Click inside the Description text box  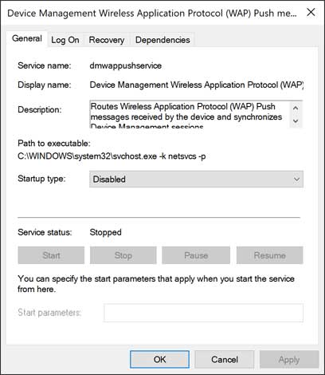pyautogui.click(x=190, y=115)
